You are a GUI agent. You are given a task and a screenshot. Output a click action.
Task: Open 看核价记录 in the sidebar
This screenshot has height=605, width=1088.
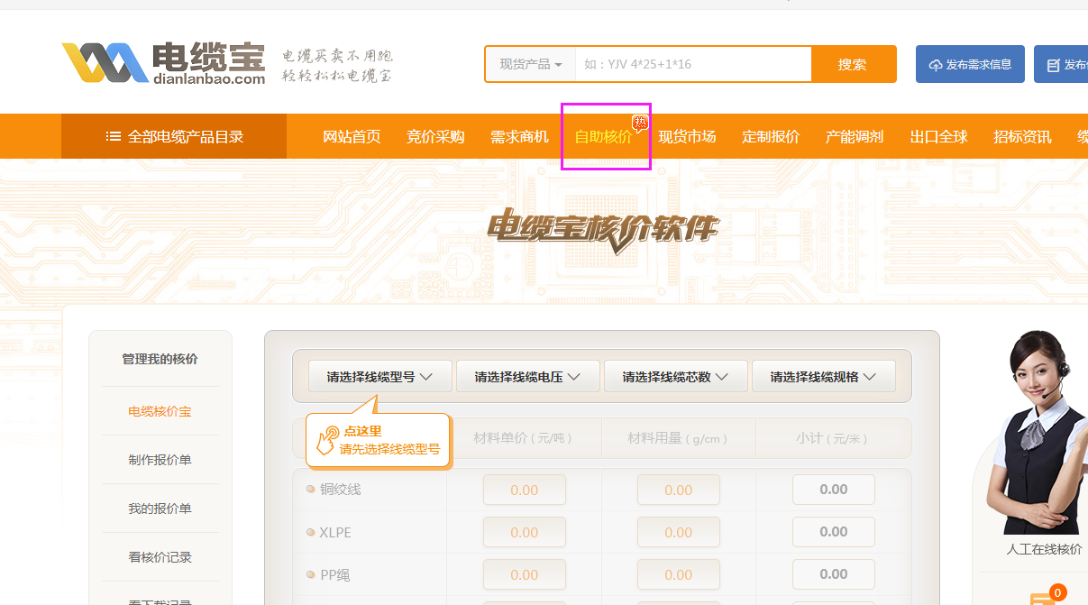[x=160, y=557]
